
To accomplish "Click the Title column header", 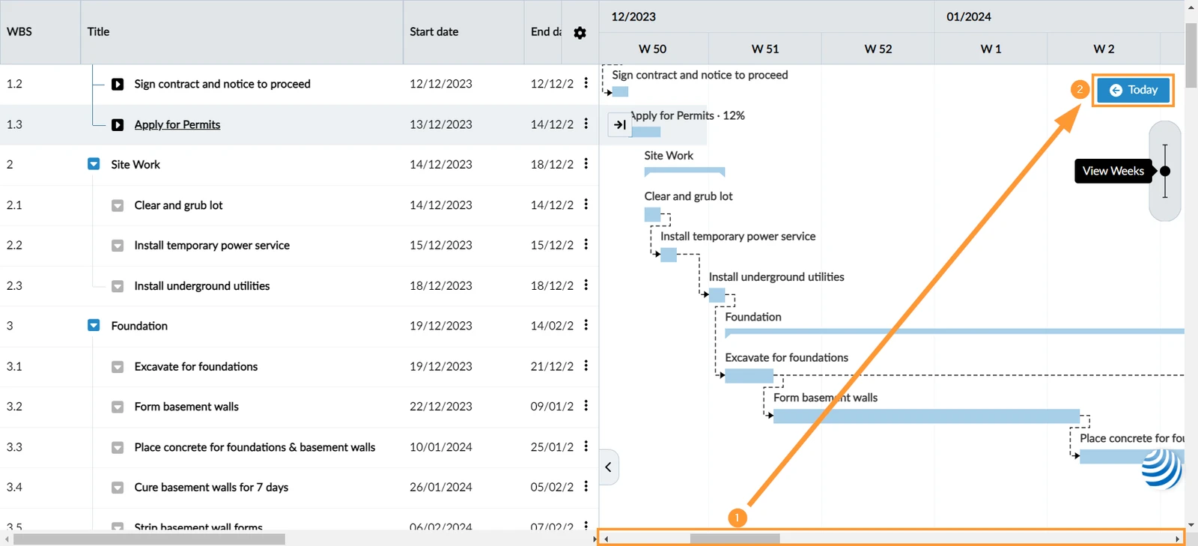I will tap(98, 31).
